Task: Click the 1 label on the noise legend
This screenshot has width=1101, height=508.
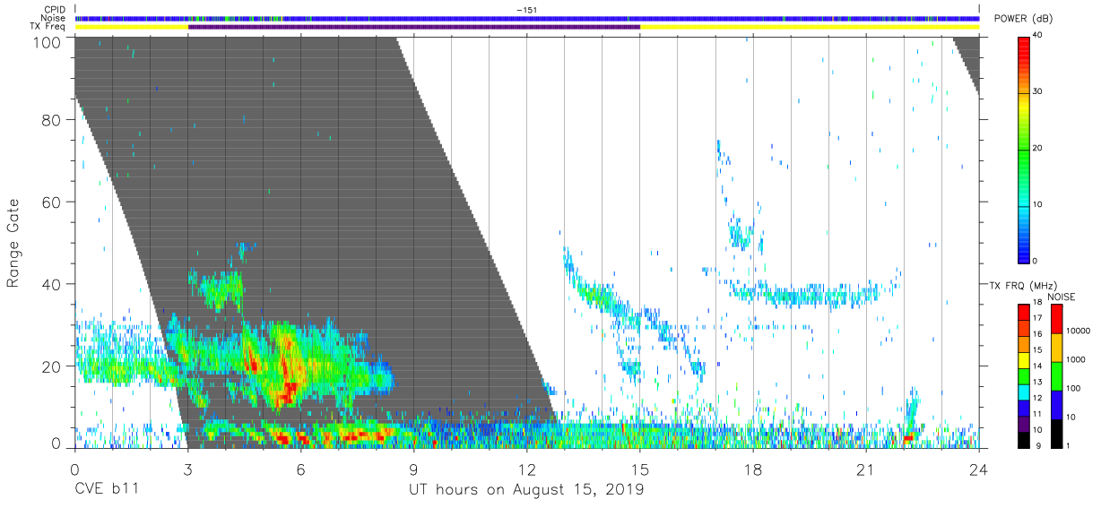Action: 1070,445
